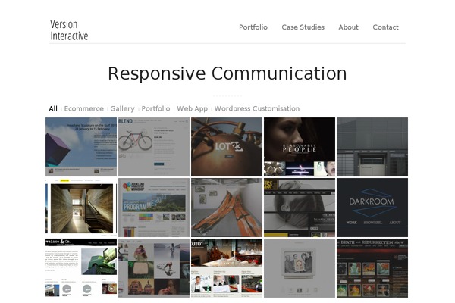Viewport: 455px width, 303px height.
Task: Open the Headland Sculpture on the Gulf thumbnail
Action: point(81,147)
